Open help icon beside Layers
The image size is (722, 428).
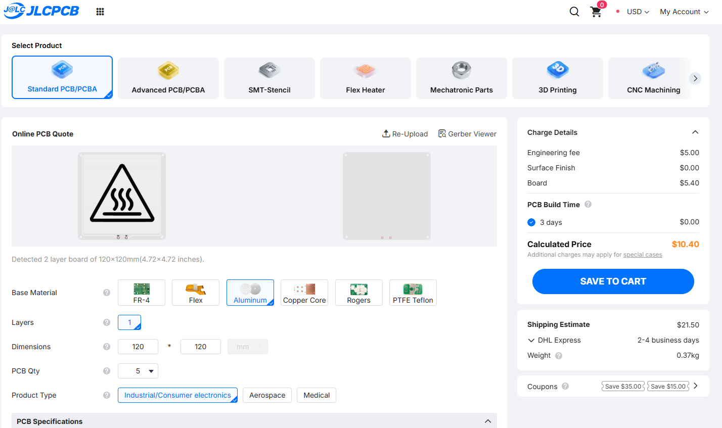[107, 322]
